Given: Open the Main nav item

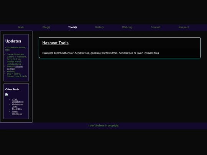Looking at the screenshot, I should pos(21,27).
